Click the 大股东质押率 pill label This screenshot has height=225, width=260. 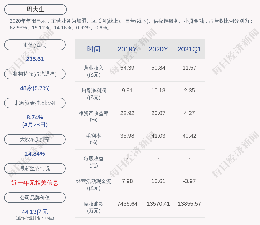tap(35, 139)
